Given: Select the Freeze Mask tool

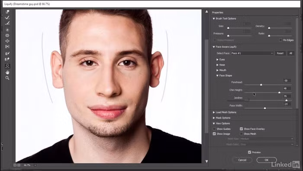Looking at the screenshot, I should [x=7, y=53].
